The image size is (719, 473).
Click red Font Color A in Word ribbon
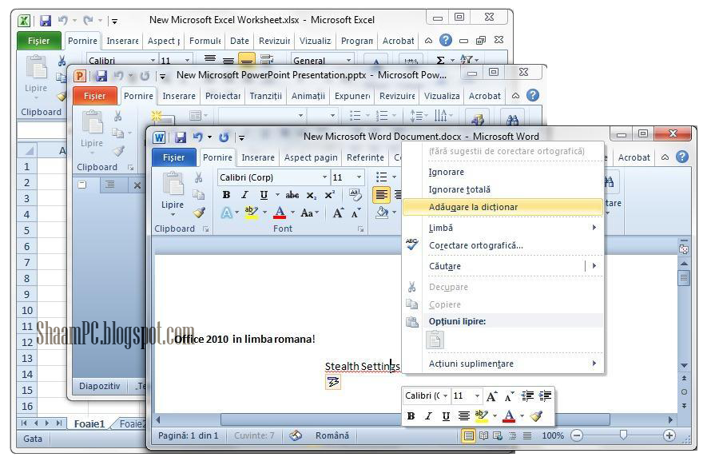point(280,213)
